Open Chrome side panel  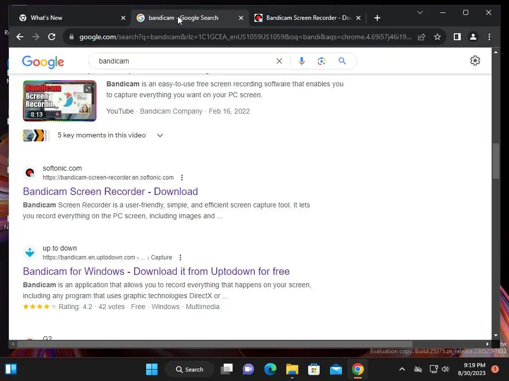click(x=457, y=37)
